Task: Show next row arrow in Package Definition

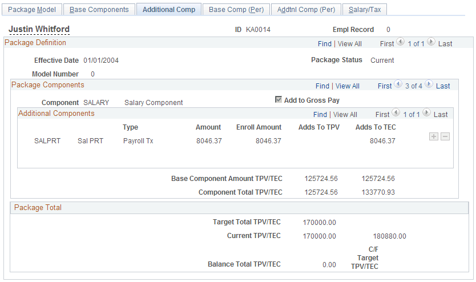Action: pos(431,42)
